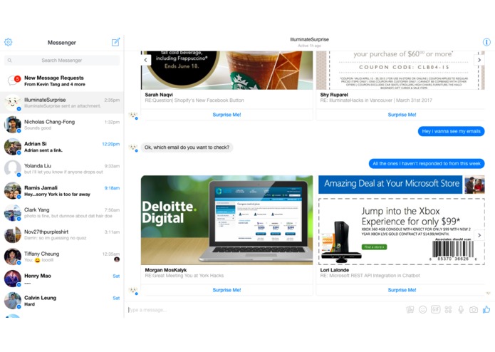Image resolution: width=495 pixels, height=352 pixels.
Task: Click 'RE: IlluminateHacks in Vancouver' subject
Action: [x=376, y=100]
